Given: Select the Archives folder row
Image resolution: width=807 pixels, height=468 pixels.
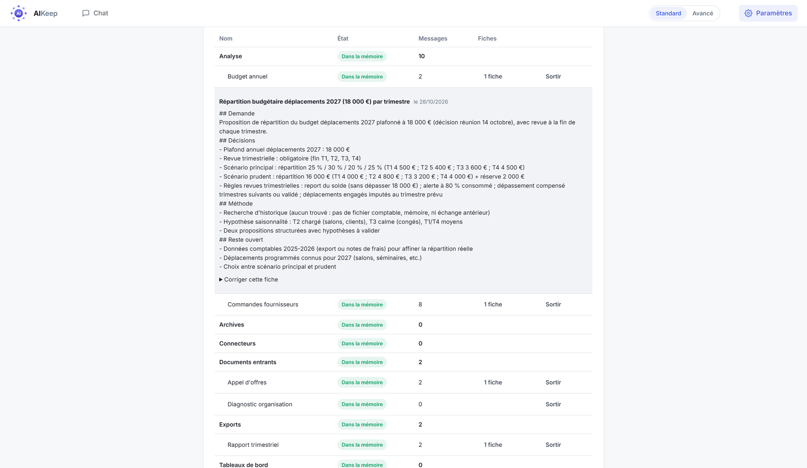Looking at the screenshot, I should click(x=403, y=325).
